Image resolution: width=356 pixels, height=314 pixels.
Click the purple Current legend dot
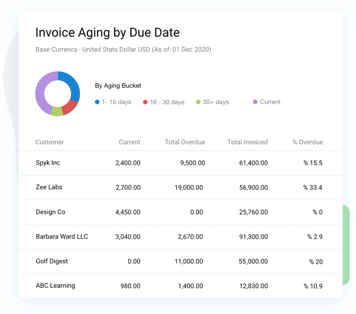pyautogui.click(x=255, y=102)
